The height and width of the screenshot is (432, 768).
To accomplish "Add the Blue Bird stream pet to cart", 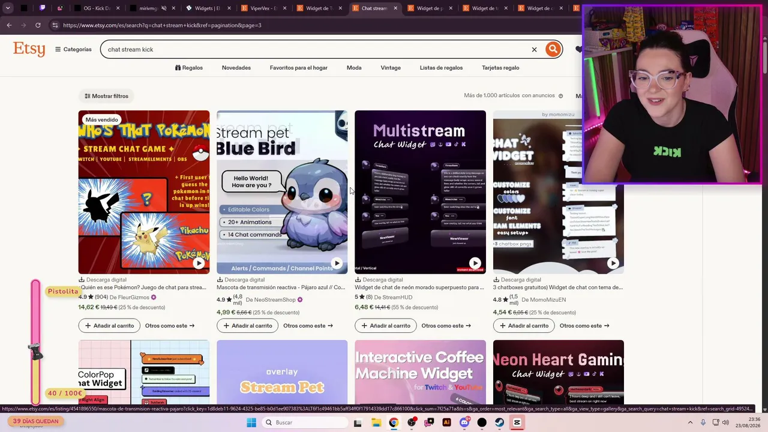I will tap(247, 326).
